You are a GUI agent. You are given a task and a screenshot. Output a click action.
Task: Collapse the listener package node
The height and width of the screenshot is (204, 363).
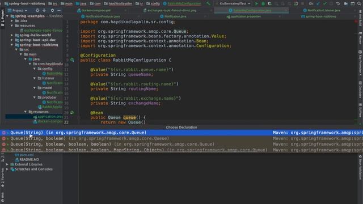35,78
